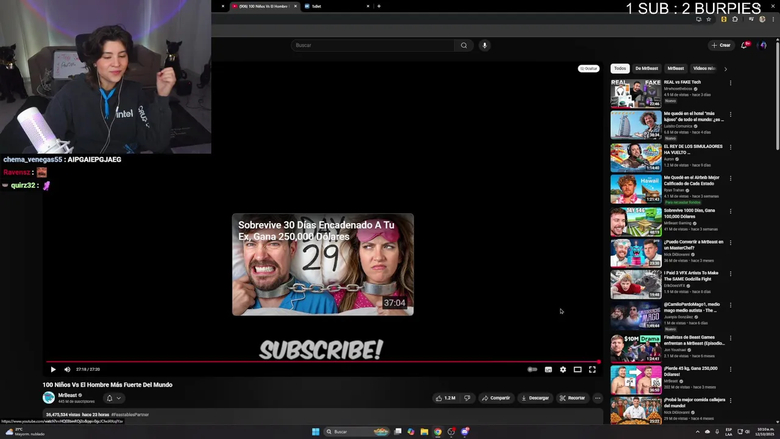Click the Crear button
Viewport: 780px width, 439px height.
721,45
